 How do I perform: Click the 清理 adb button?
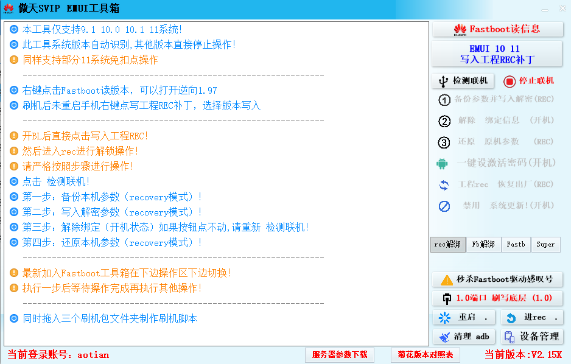[x=463, y=337]
